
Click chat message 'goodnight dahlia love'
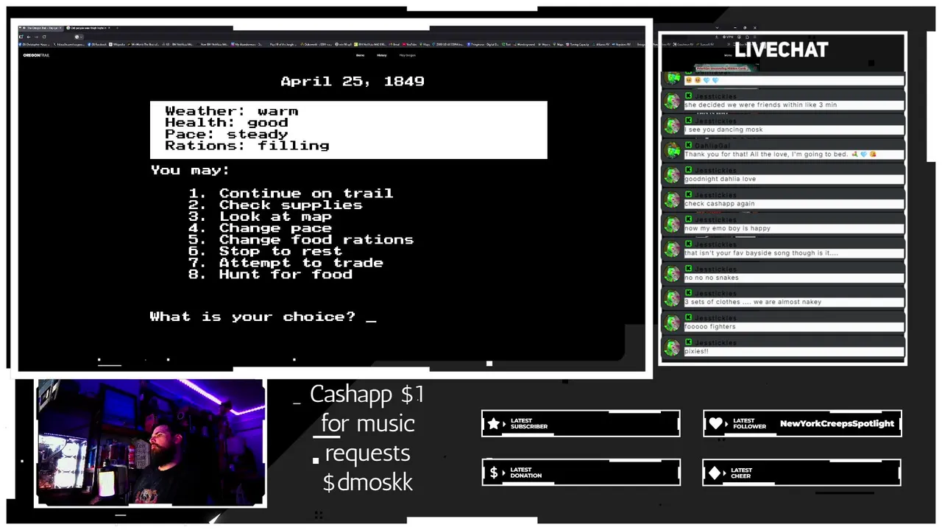(720, 179)
